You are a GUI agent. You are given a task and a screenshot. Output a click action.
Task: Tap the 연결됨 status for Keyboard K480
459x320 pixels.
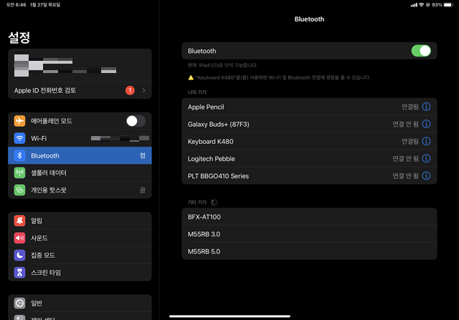[x=410, y=141]
